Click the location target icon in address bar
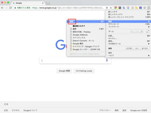151x113 pixels. pyautogui.click(x=107, y=8)
